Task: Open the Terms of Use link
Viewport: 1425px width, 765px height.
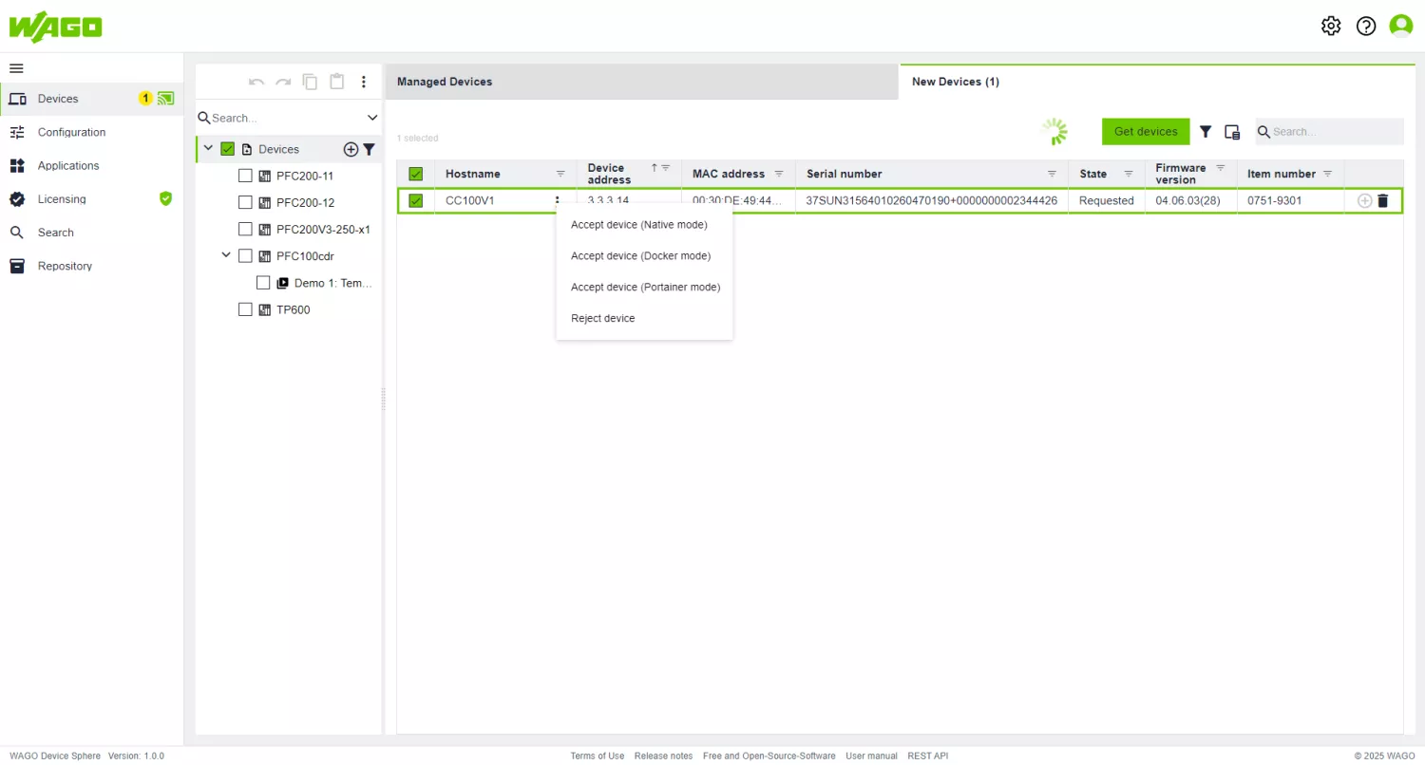Action: tap(598, 756)
